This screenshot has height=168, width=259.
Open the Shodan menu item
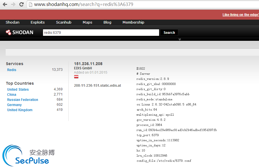[x=13, y=22]
